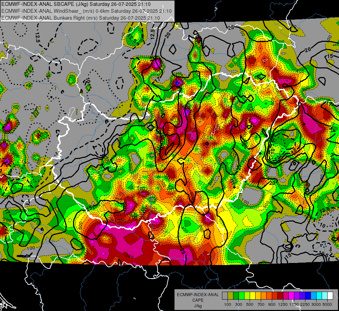339x311 pixels.
Task: Select the olive legend swatch above 100
Action: [231, 296]
